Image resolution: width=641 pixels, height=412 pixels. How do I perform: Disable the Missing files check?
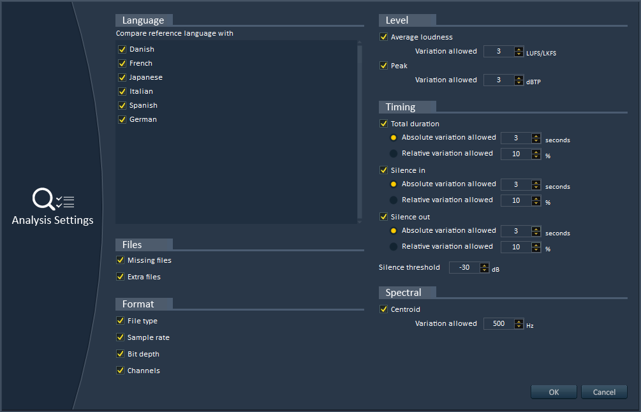(120, 260)
